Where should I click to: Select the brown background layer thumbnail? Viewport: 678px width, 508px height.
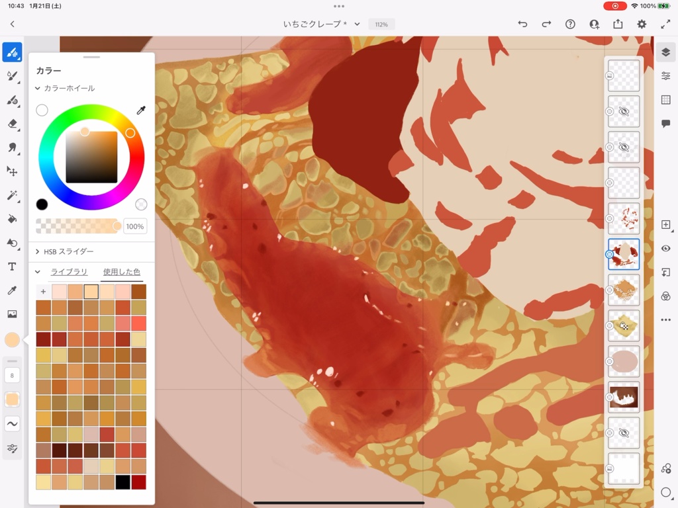click(624, 397)
